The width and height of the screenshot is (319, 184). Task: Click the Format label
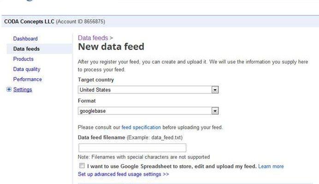[x=87, y=101]
